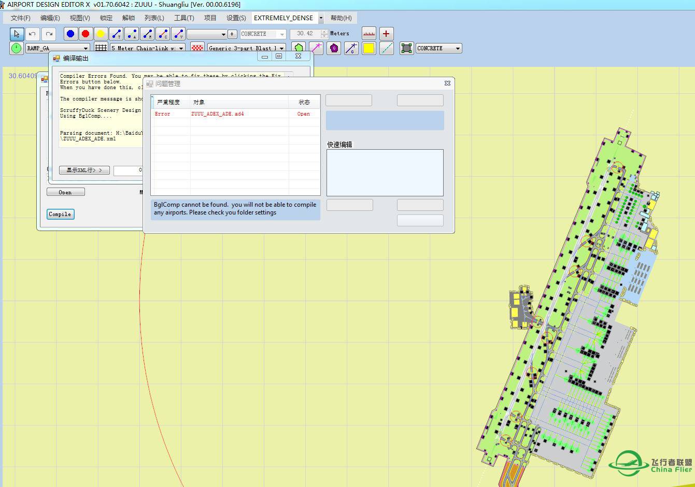Increase the 30.42 meters stepper value
The width and height of the screenshot is (695, 487).
(324, 31)
